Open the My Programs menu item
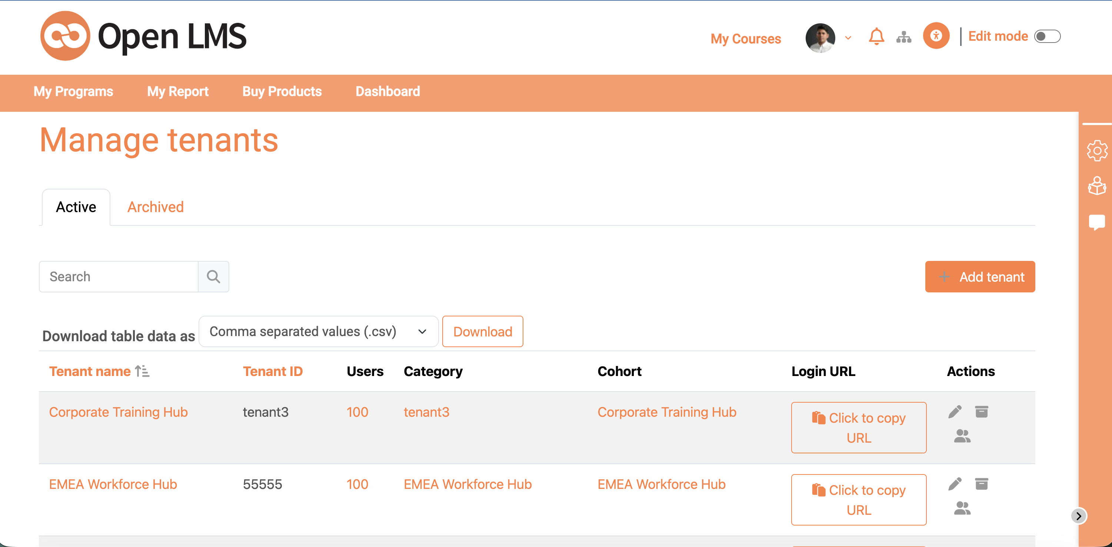Viewport: 1112px width, 547px height. pos(73,91)
